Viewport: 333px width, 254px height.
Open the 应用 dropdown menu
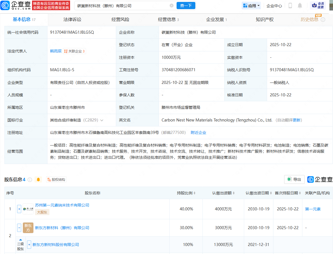(x=251, y=6)
